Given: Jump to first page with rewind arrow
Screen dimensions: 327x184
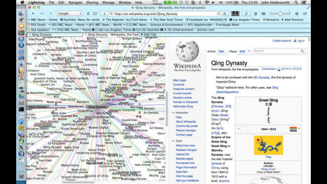Looking at the screenshot, I should (42, 14).
